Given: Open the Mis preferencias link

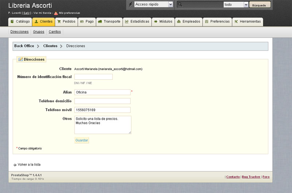Looking at the screenshot, I should [69, 13].
